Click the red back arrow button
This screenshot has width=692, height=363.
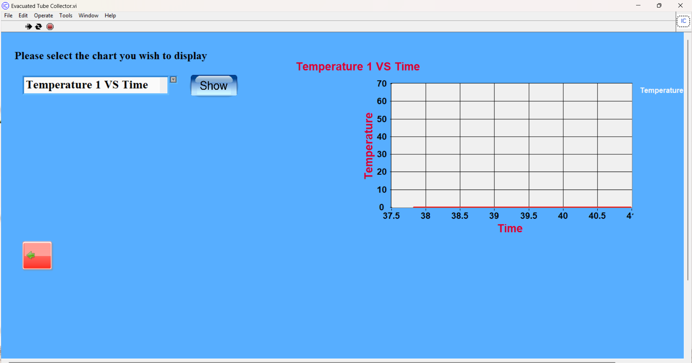click(x=37, y=255)
